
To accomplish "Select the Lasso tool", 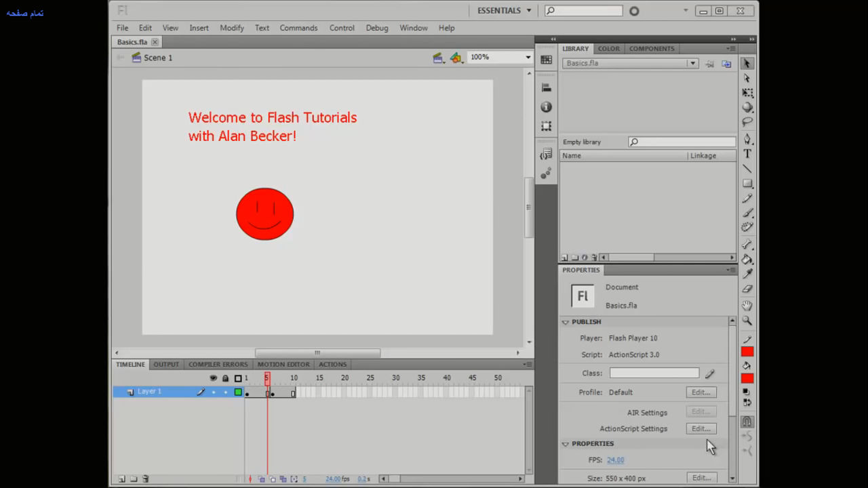I will pos(747,123).
